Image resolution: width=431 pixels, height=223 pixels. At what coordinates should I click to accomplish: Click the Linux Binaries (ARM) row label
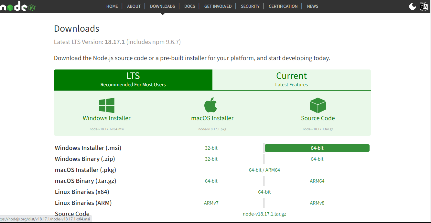tap(83, 203)
